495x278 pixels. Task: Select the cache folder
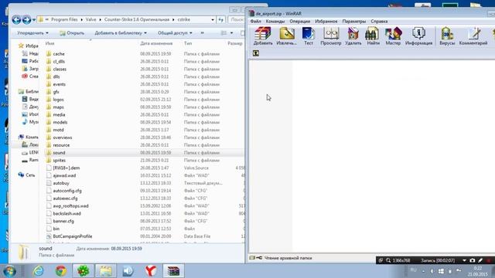(59, 54)
